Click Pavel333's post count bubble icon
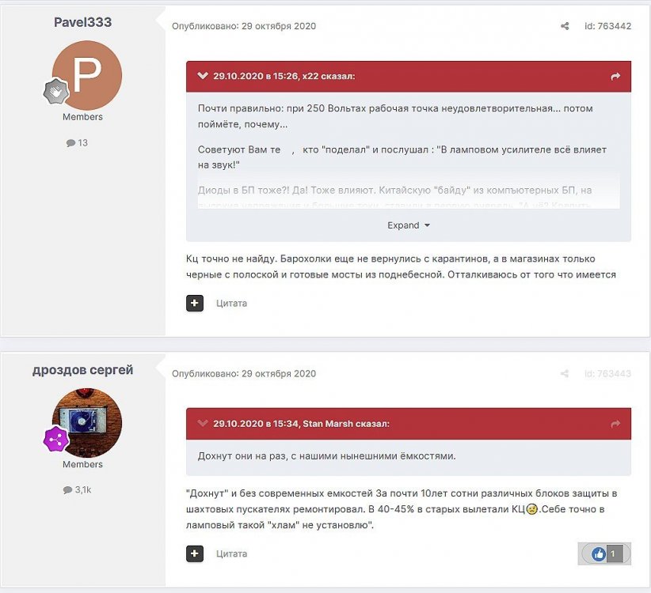Image resolution: width=651 pixels, height=593 pixels. [70, 143]
